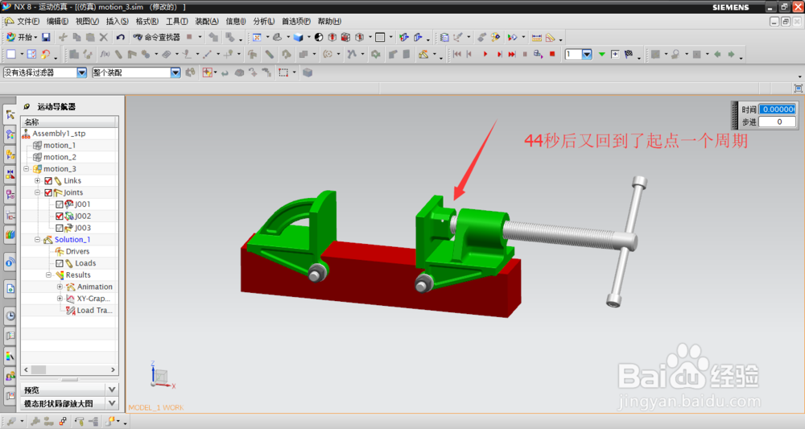The width and height of the screenshot is (805, 429).
Task: Collapse the motion_3 tree node
Action: 27,169
